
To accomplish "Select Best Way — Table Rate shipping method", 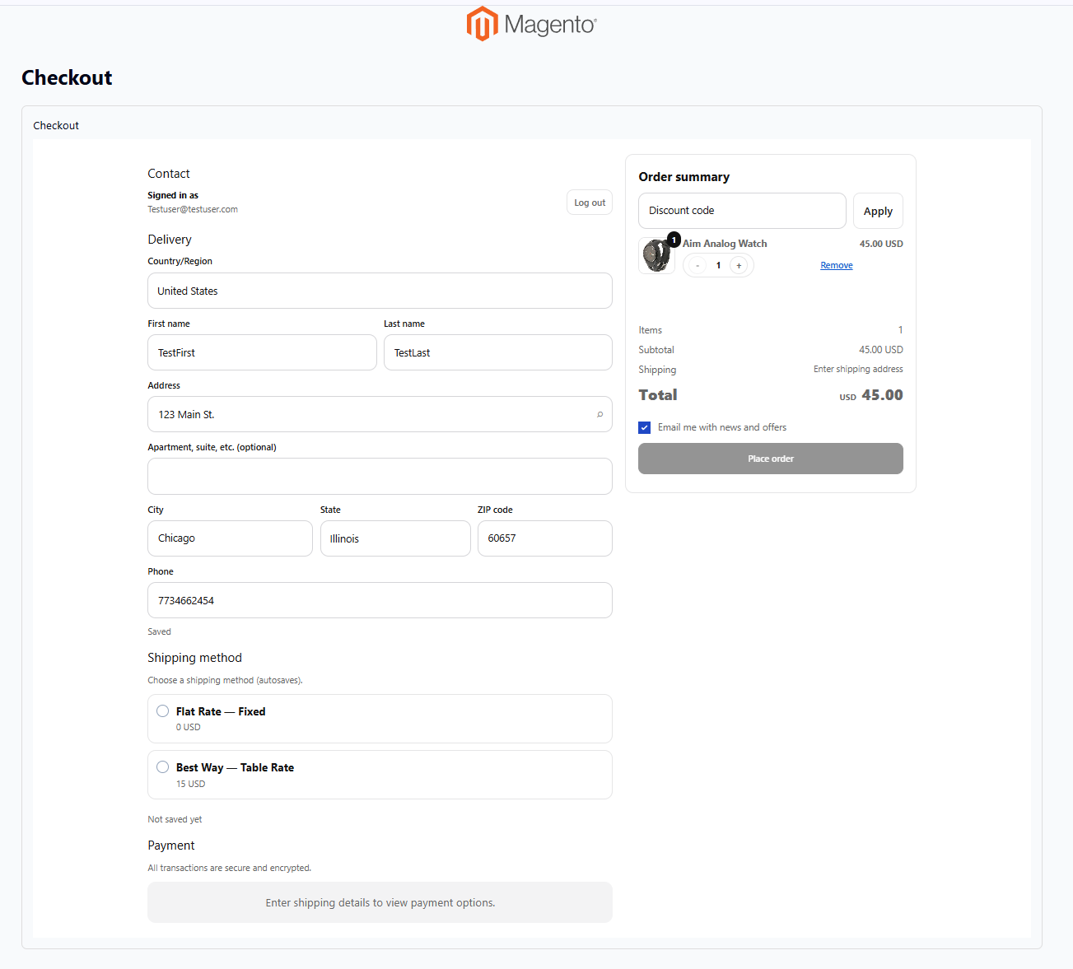I will pyautogui.click(x=162, y=766).
